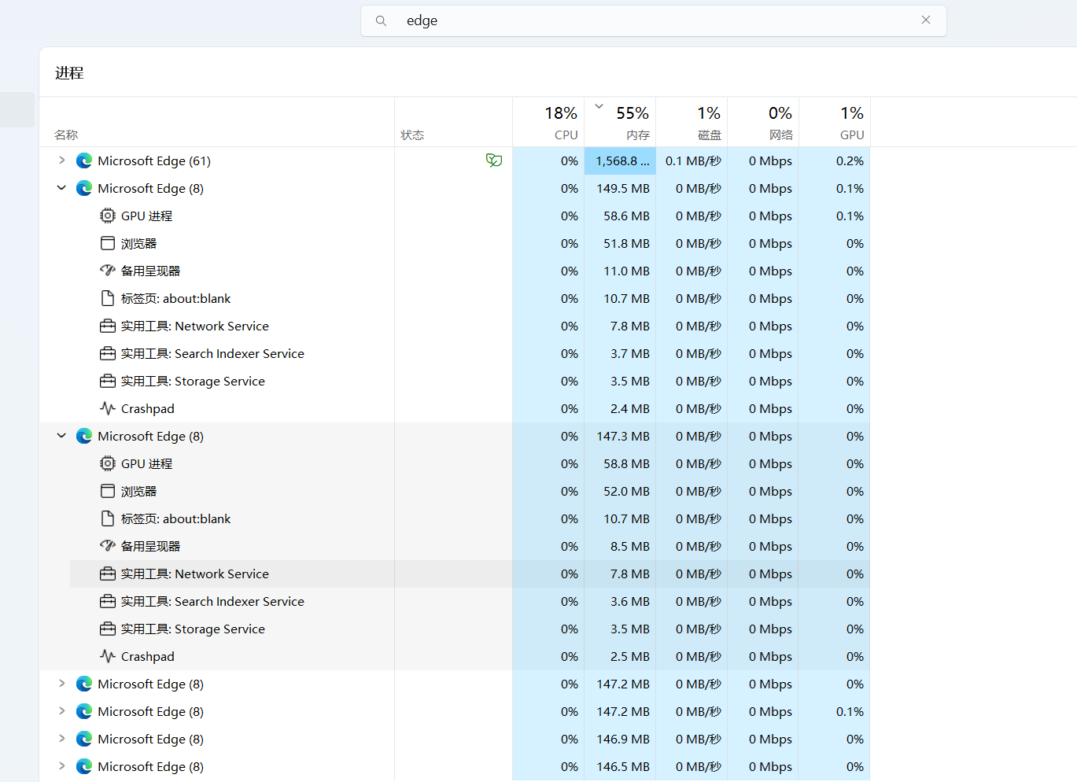Click the 备用呈现器 icon at 11.0 MB
The height and width of the screenshot is (782, 1077).
coord(108,271)
